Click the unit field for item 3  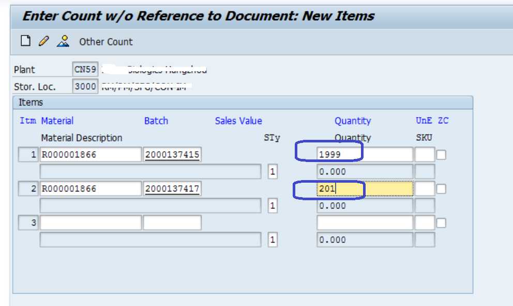tap(425, 223)
